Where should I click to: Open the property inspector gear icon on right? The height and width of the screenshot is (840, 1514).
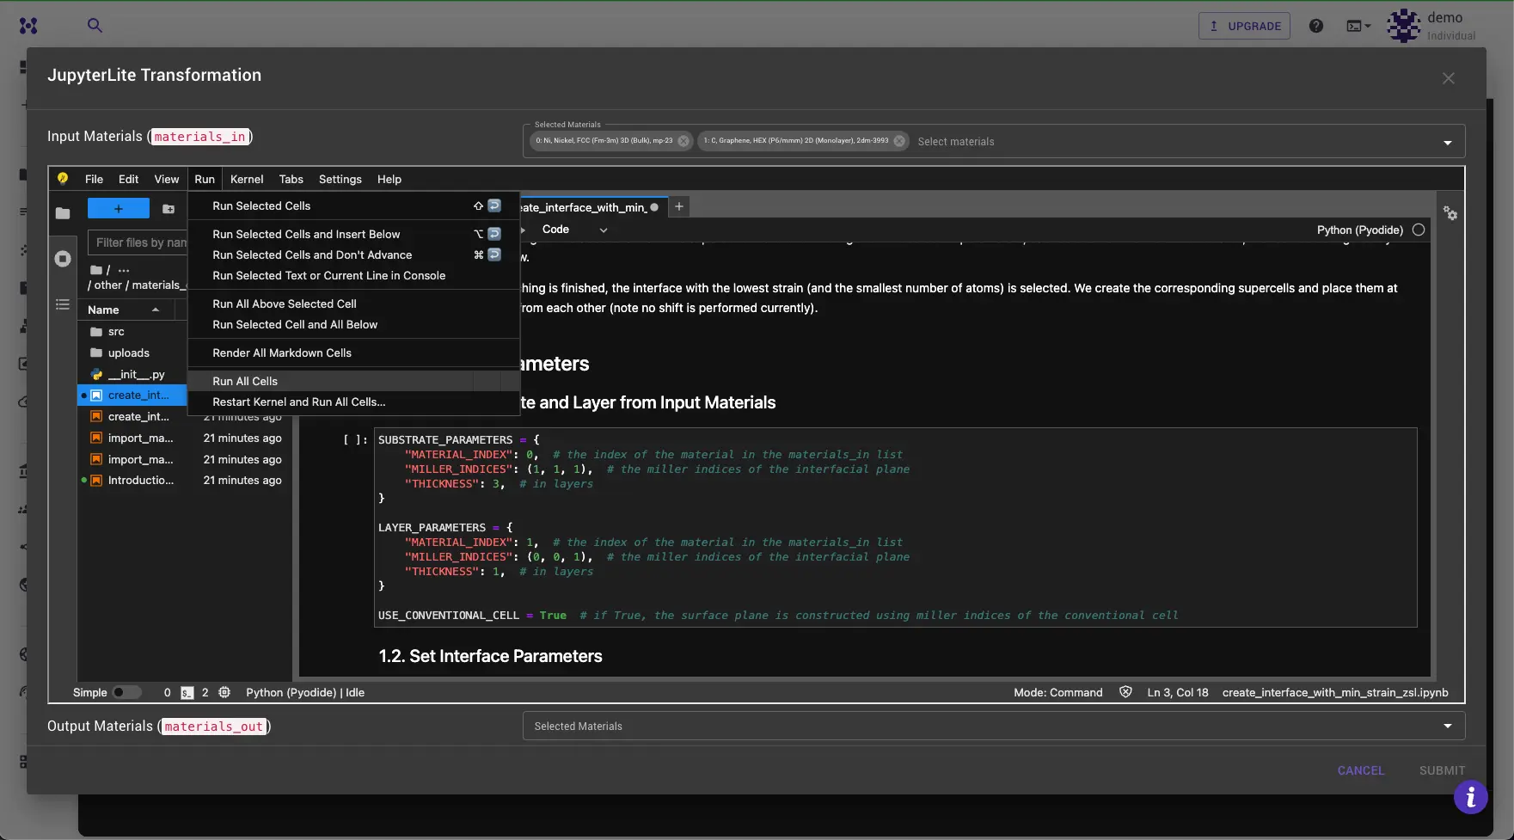(1450, 213)
